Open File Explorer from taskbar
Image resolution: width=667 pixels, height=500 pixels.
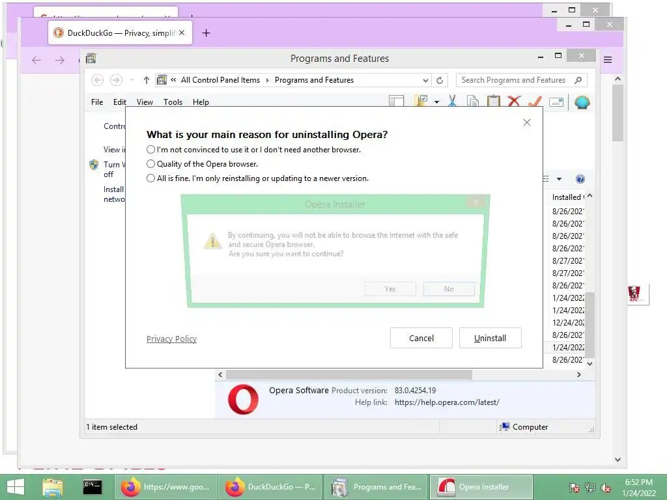pyautogui.click(x=53, y=487)
